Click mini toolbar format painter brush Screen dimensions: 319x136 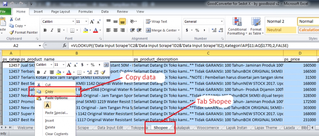tap(103, 72)
